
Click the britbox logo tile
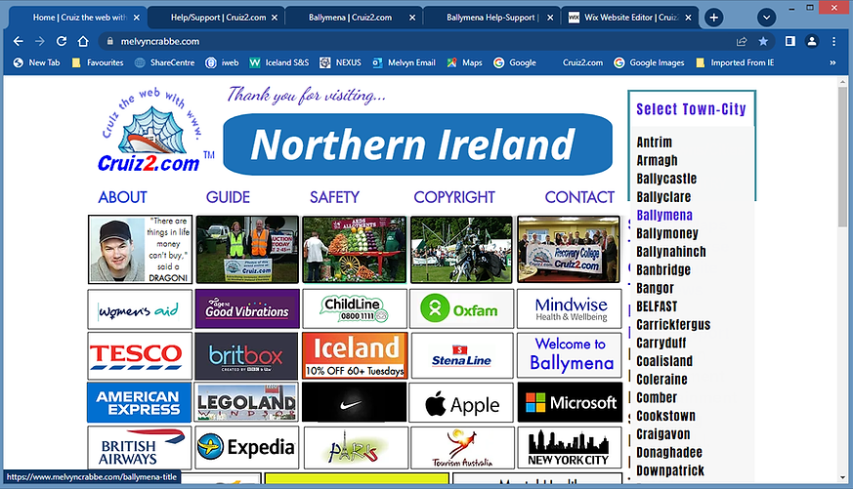(247, 356)
